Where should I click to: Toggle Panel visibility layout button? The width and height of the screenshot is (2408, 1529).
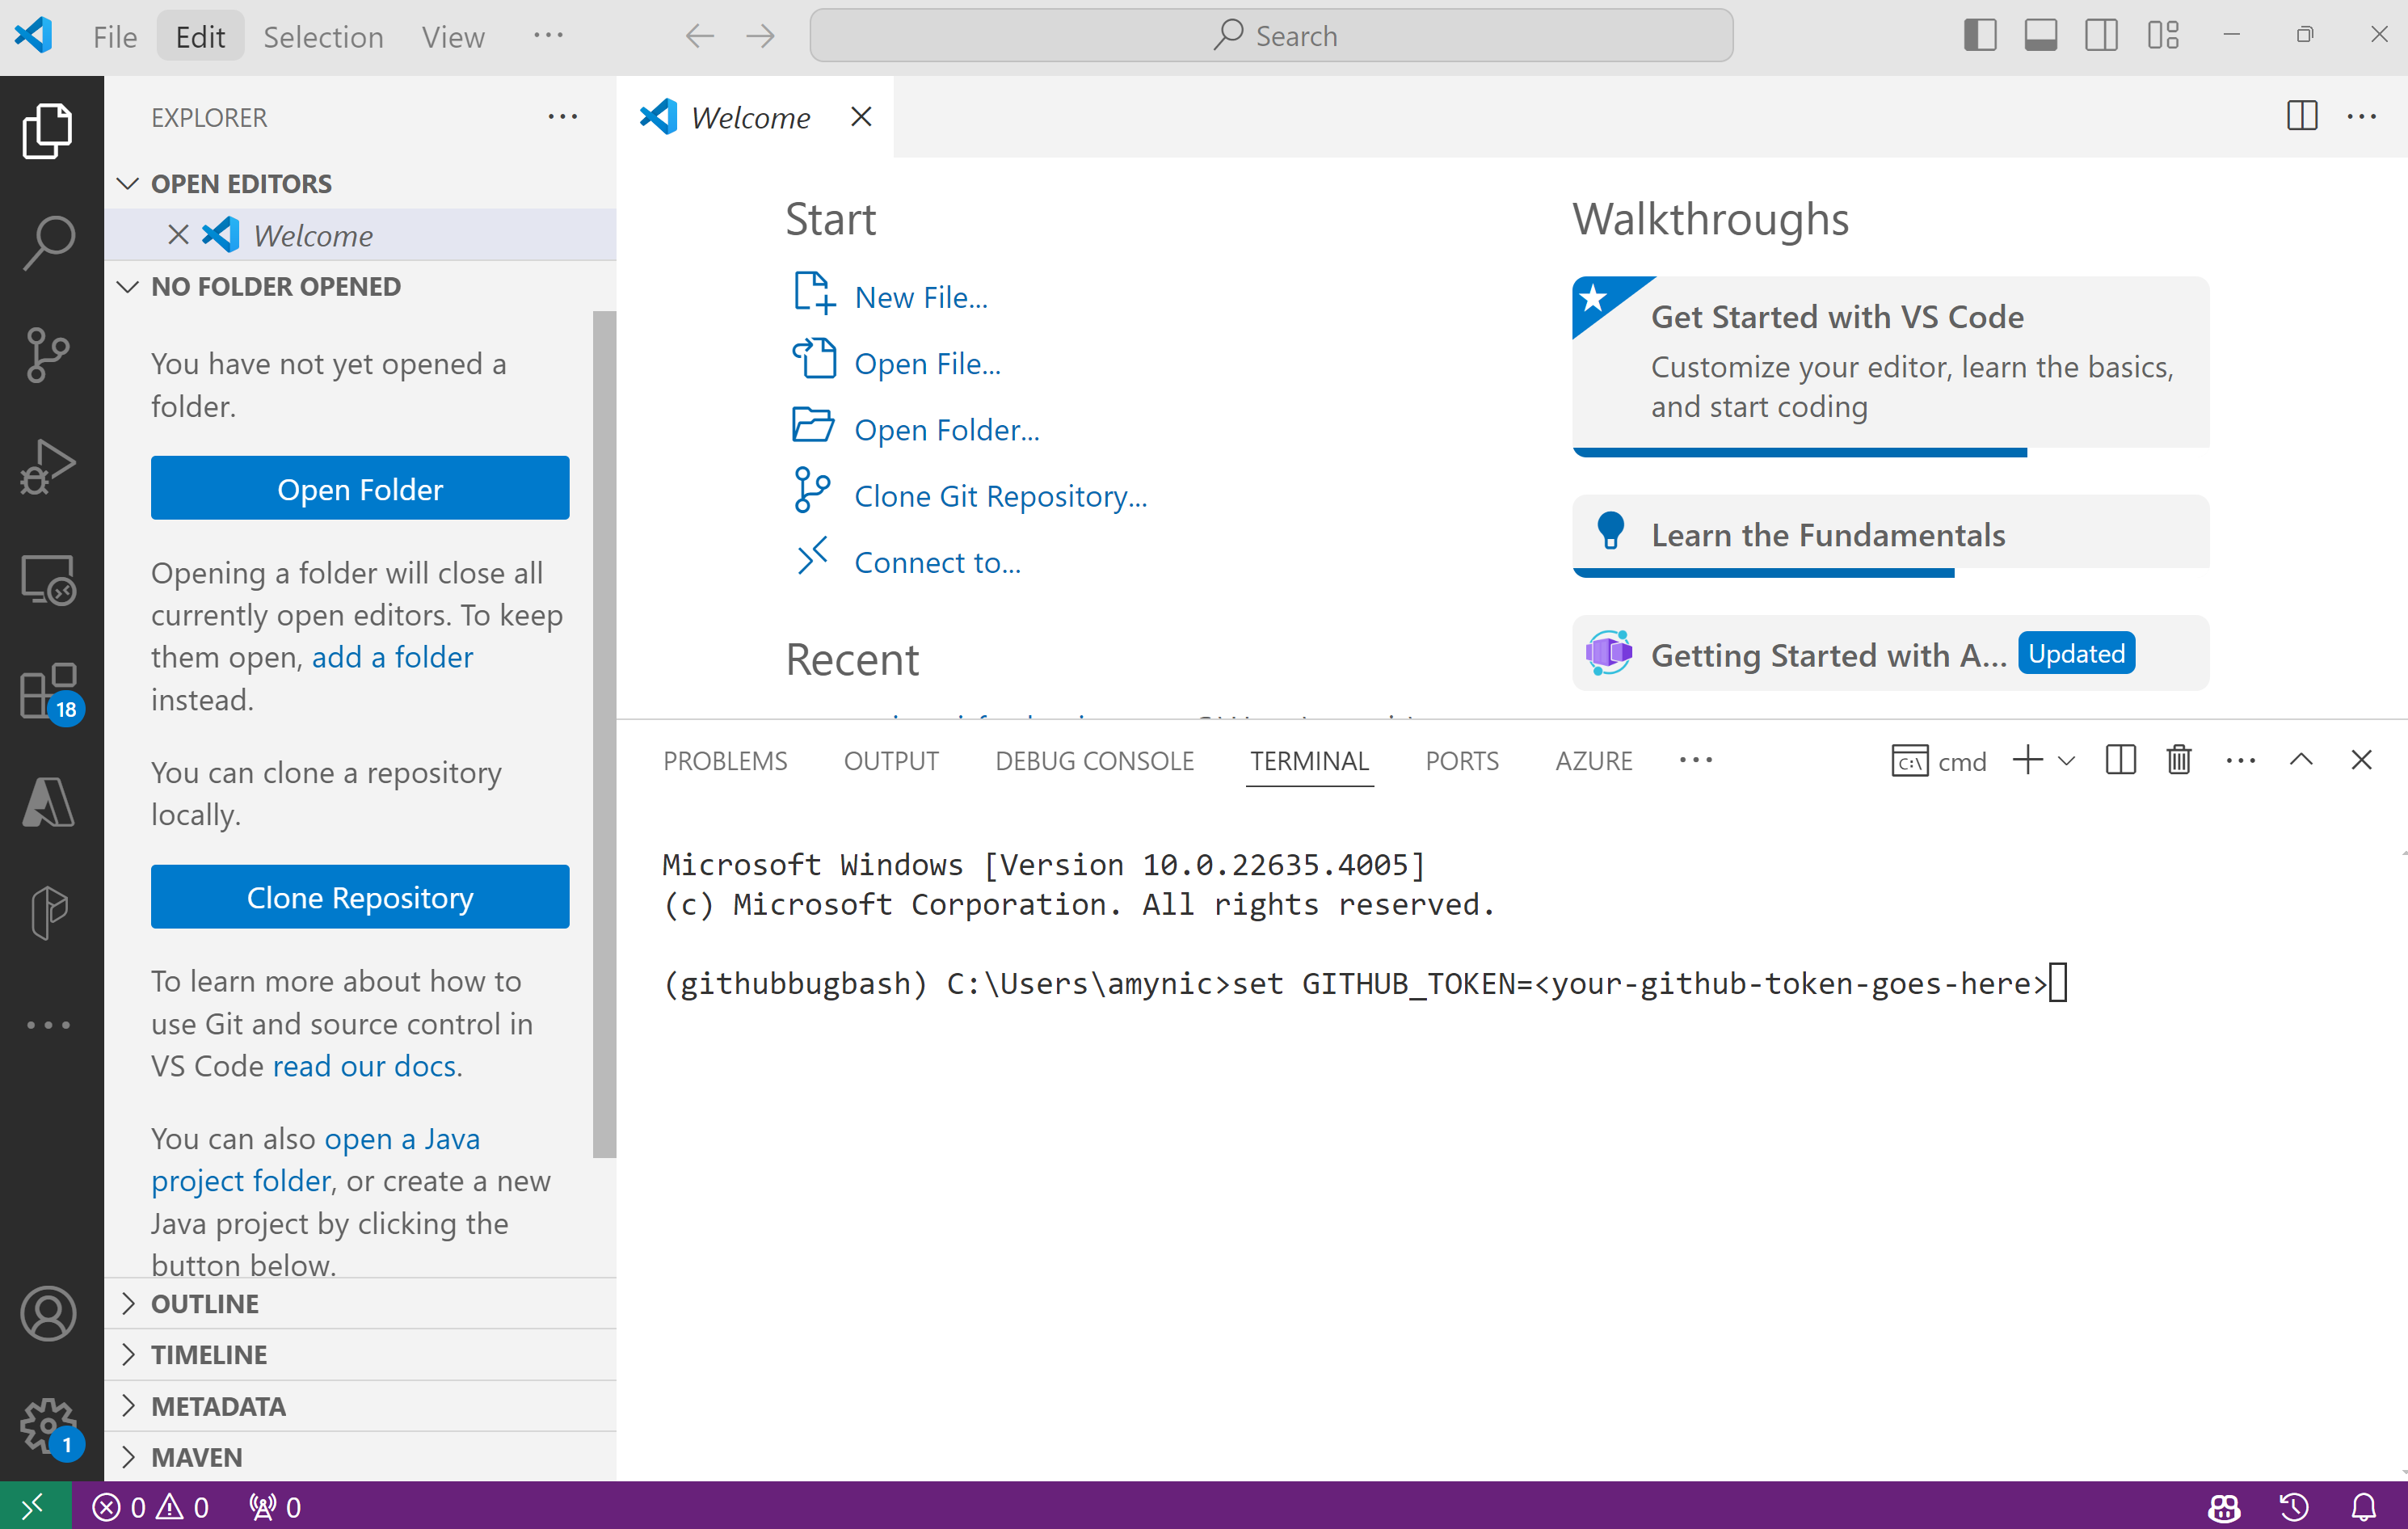pos(2040,36)
